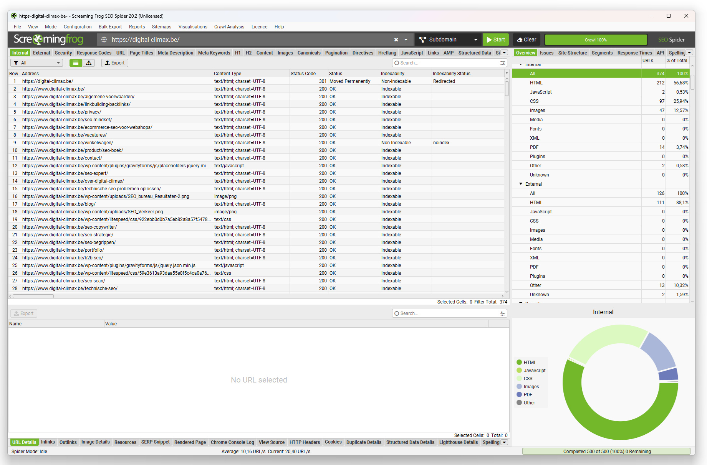Image resolution: width=707 pixels, height=465 pixels.
Task: Click the PDF legend color dot
Action: tap(519, 394)
